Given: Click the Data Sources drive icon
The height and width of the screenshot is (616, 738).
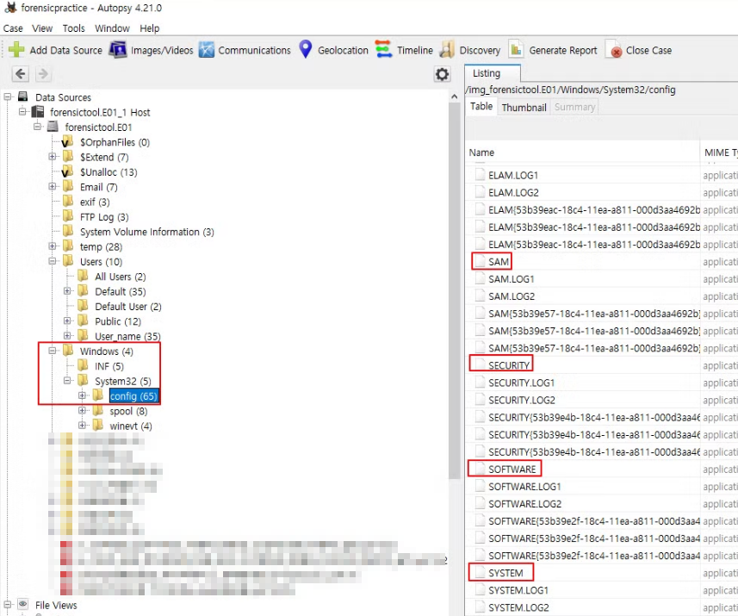Looking at the screenshot, I should pyautogui.click(x=23, y=97).
